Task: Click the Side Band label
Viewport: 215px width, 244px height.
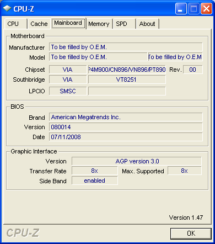Action: pyautogui.click(x=53, y=181)
